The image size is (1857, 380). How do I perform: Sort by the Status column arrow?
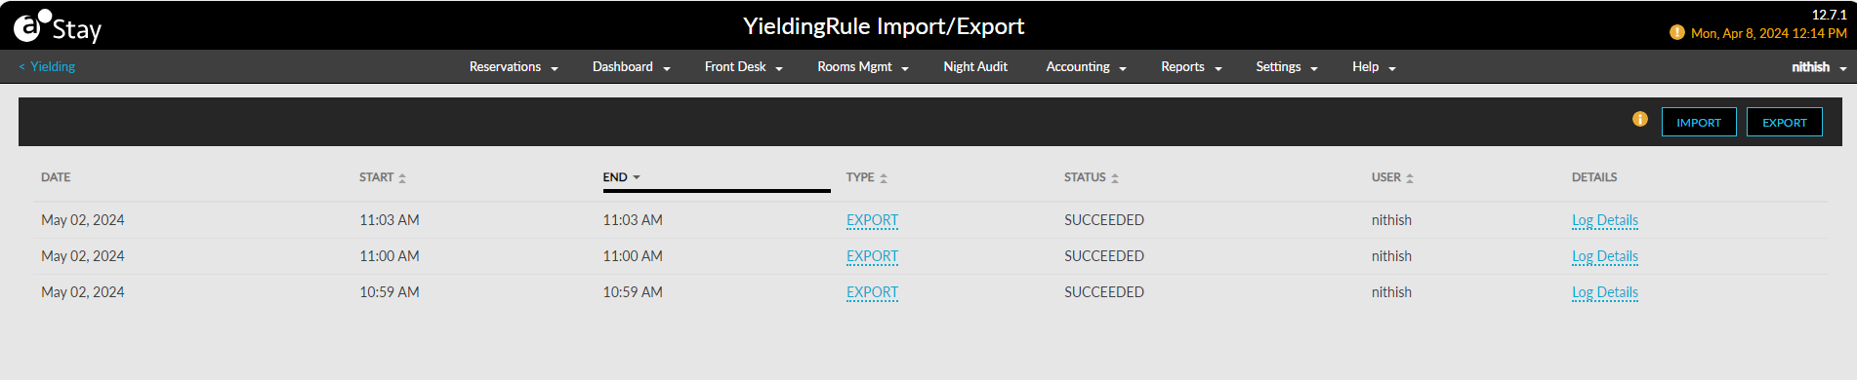coord(1115,177)
